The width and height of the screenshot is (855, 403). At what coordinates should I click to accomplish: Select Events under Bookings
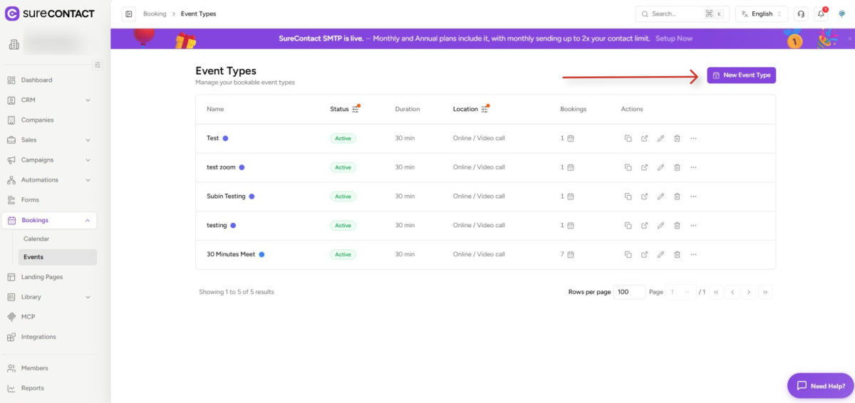pyautogui.click(x=58, y=257)
